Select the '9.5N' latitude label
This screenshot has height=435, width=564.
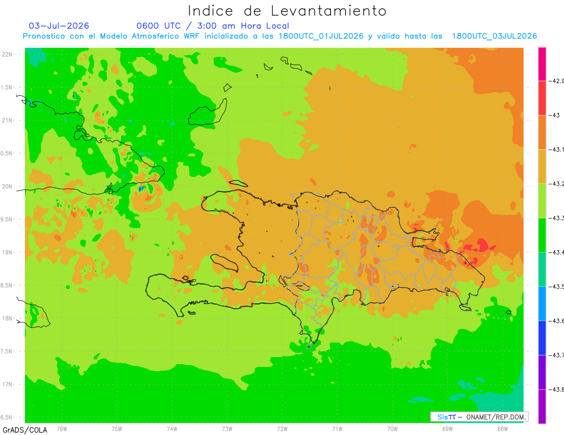point(7,219)
